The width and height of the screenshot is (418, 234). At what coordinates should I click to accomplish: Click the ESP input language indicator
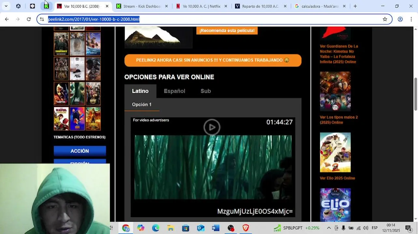pos(375,228)
